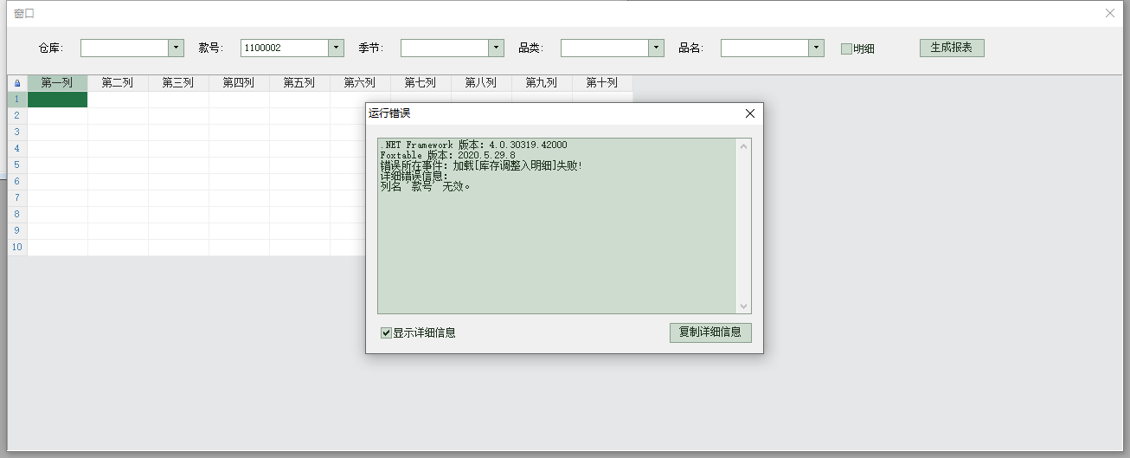The image size is (1130, 458).
Task: Select the 第七列 column header
Action: (x=421, y=83)
